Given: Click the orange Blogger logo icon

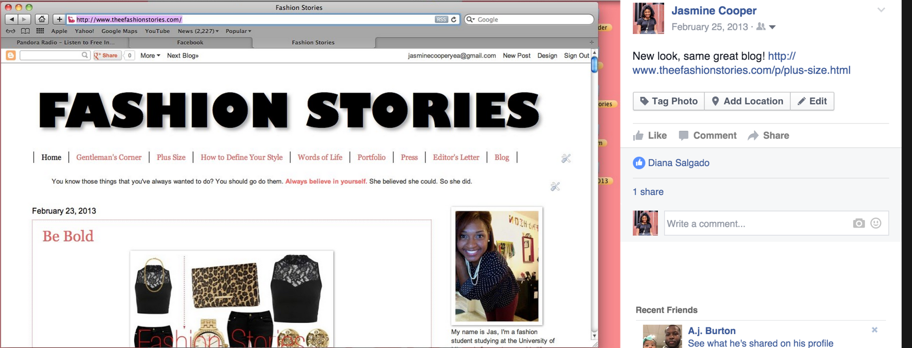Looking at the screenshot, I should pyautogui.click(x=11, y=55).
